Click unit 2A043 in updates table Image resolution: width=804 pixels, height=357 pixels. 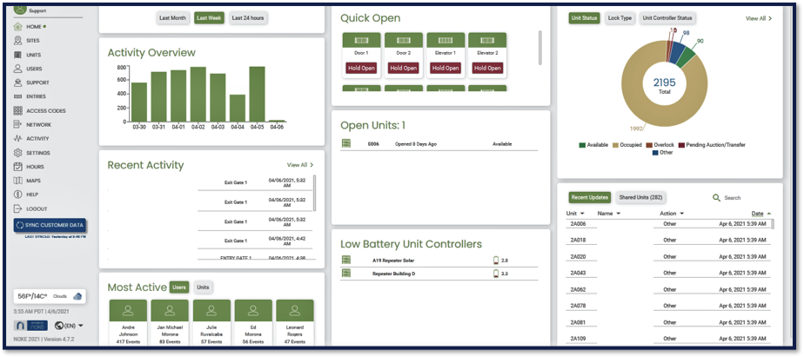click(576, 273)
